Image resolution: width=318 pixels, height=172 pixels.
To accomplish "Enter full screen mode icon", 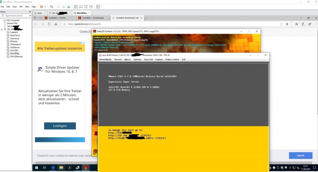I will point(86,7).
